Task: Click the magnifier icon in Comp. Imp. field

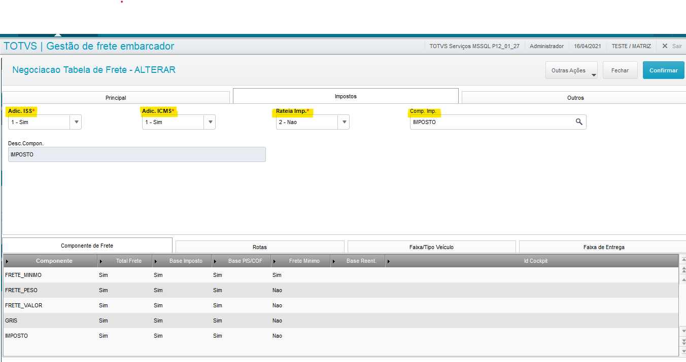Action: (579, 122)
